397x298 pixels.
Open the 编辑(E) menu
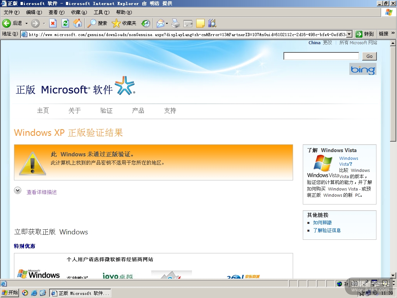tap(34, 12)
